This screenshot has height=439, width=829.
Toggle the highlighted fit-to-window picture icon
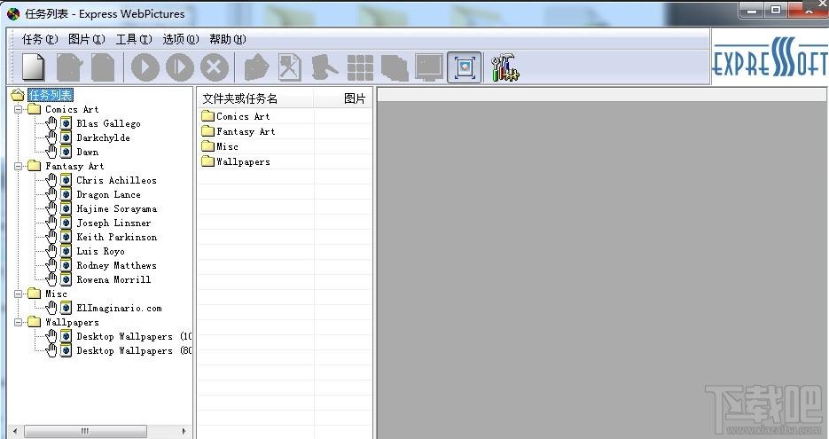465,67
